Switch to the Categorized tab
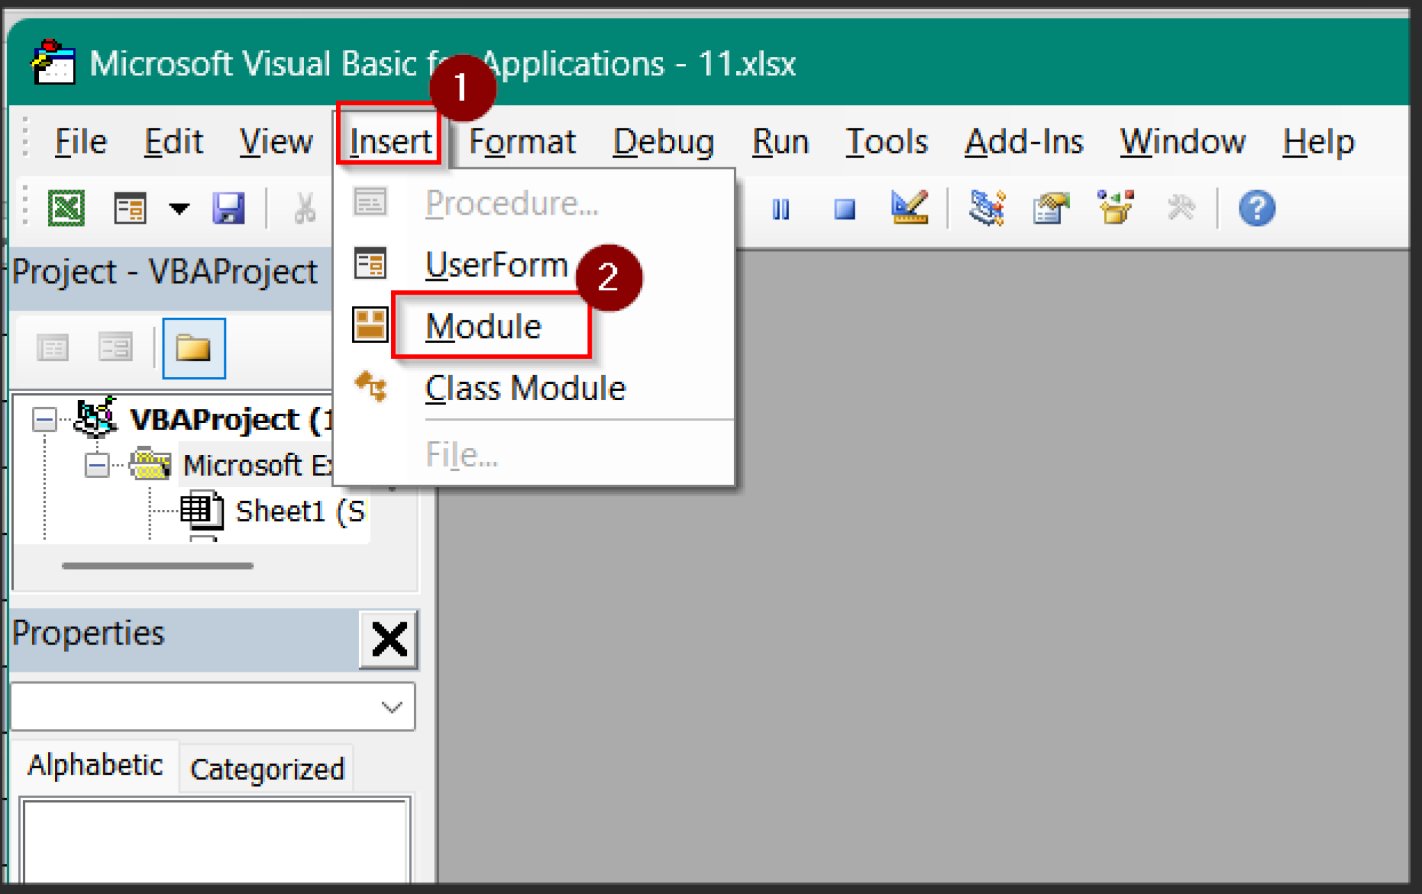This screenshot has width=1422, height=894. (x=267, y=770)
